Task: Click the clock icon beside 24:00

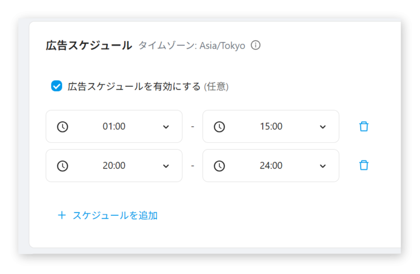Action: [x=219, y=166]
